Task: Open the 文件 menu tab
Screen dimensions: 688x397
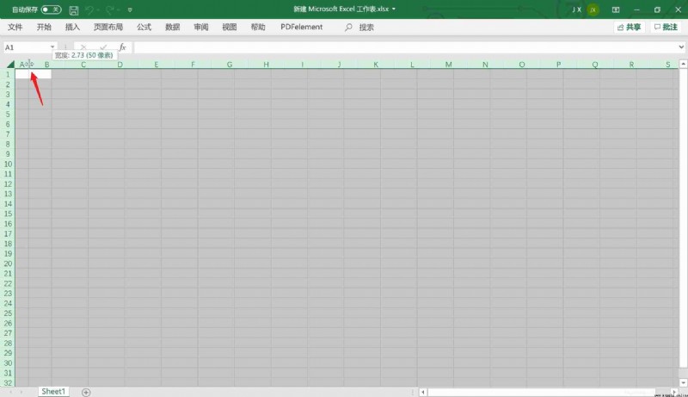Action: (x=15, y=28)
